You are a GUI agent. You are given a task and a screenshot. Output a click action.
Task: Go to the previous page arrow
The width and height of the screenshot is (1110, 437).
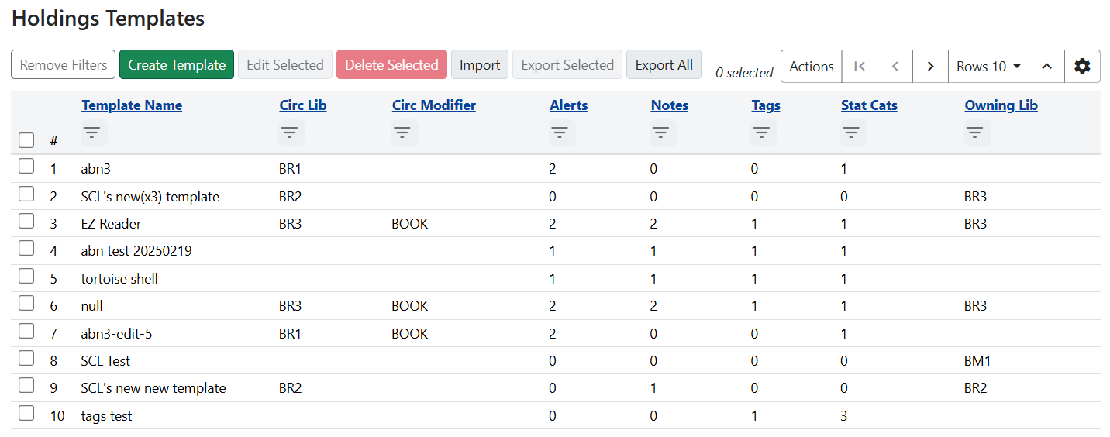click(895, 67)
